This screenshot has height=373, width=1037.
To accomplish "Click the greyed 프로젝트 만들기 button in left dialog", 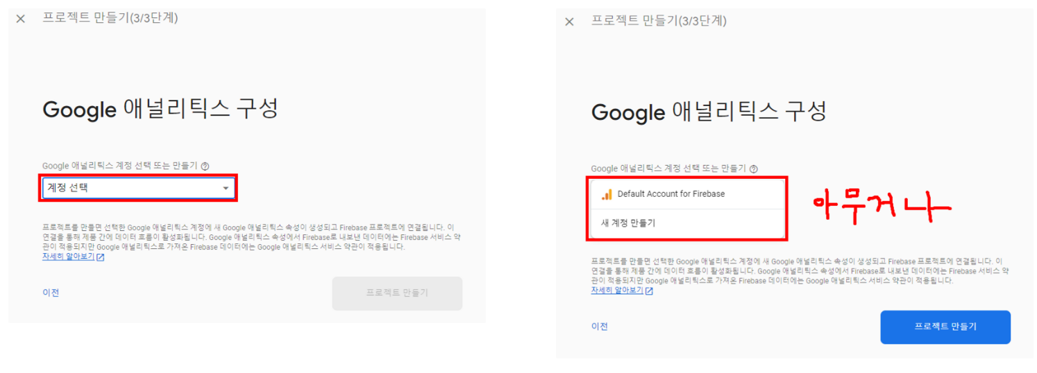I will 397,293.
